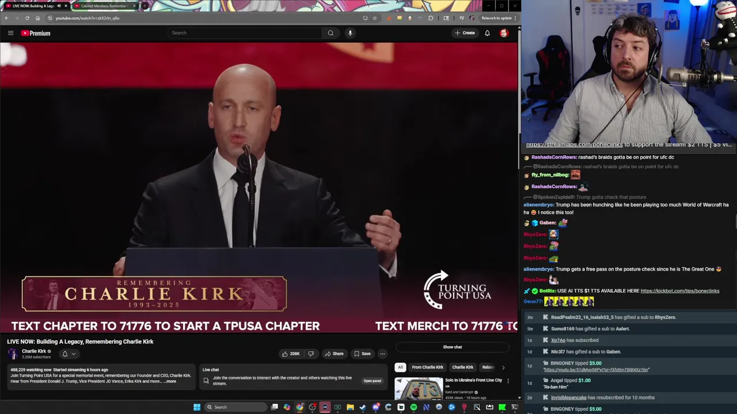Viewport: 737px width, 414px height.
Task: Click Show chat button
Action: point(453,347)
